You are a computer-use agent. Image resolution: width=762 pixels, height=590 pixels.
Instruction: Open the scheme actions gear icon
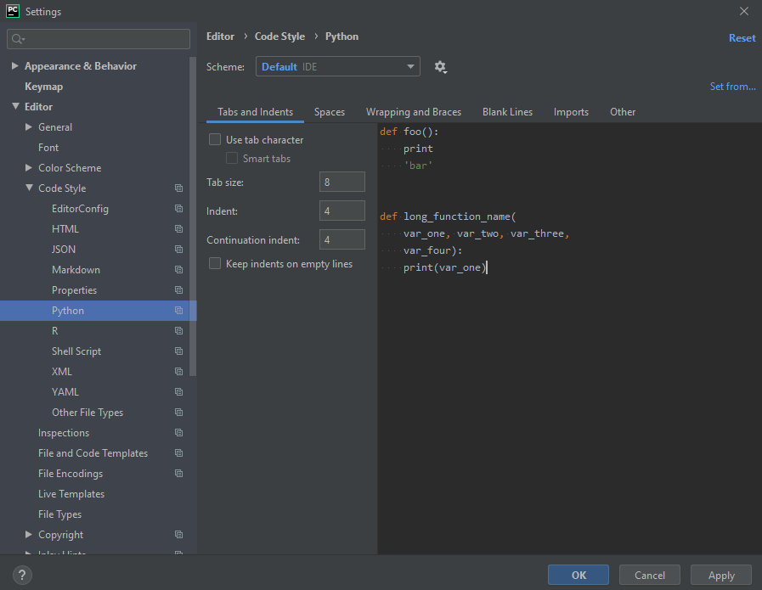[440, 67]
